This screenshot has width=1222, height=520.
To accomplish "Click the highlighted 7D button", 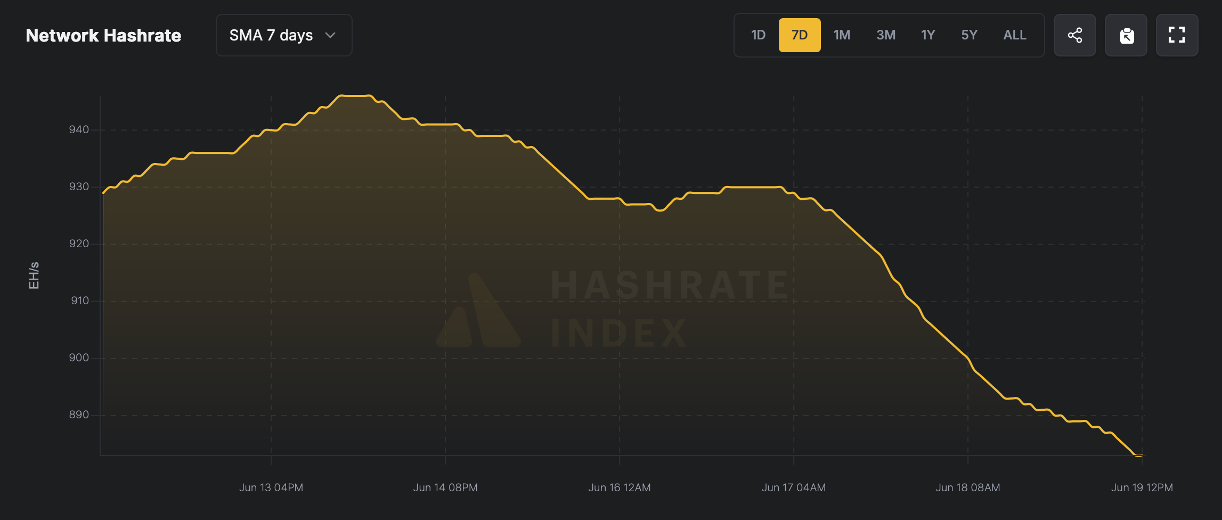I will pyautogui.click(x=800, y=35).
